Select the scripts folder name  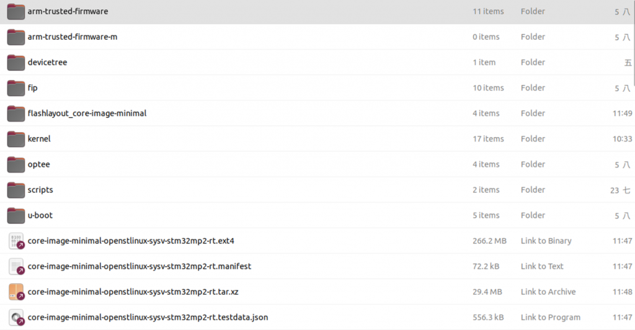(40, 190)
